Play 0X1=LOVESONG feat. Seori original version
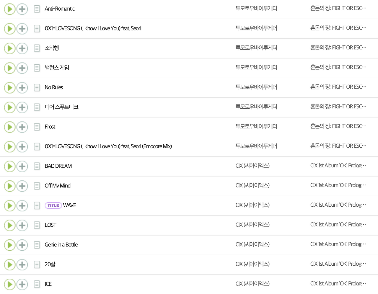 coord(10,29)
